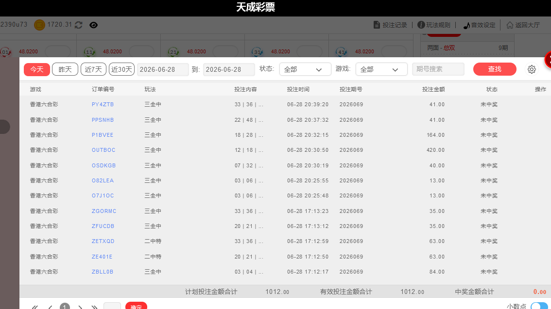
Task: Click the 返回大厅 home icon
Action: 510,25
